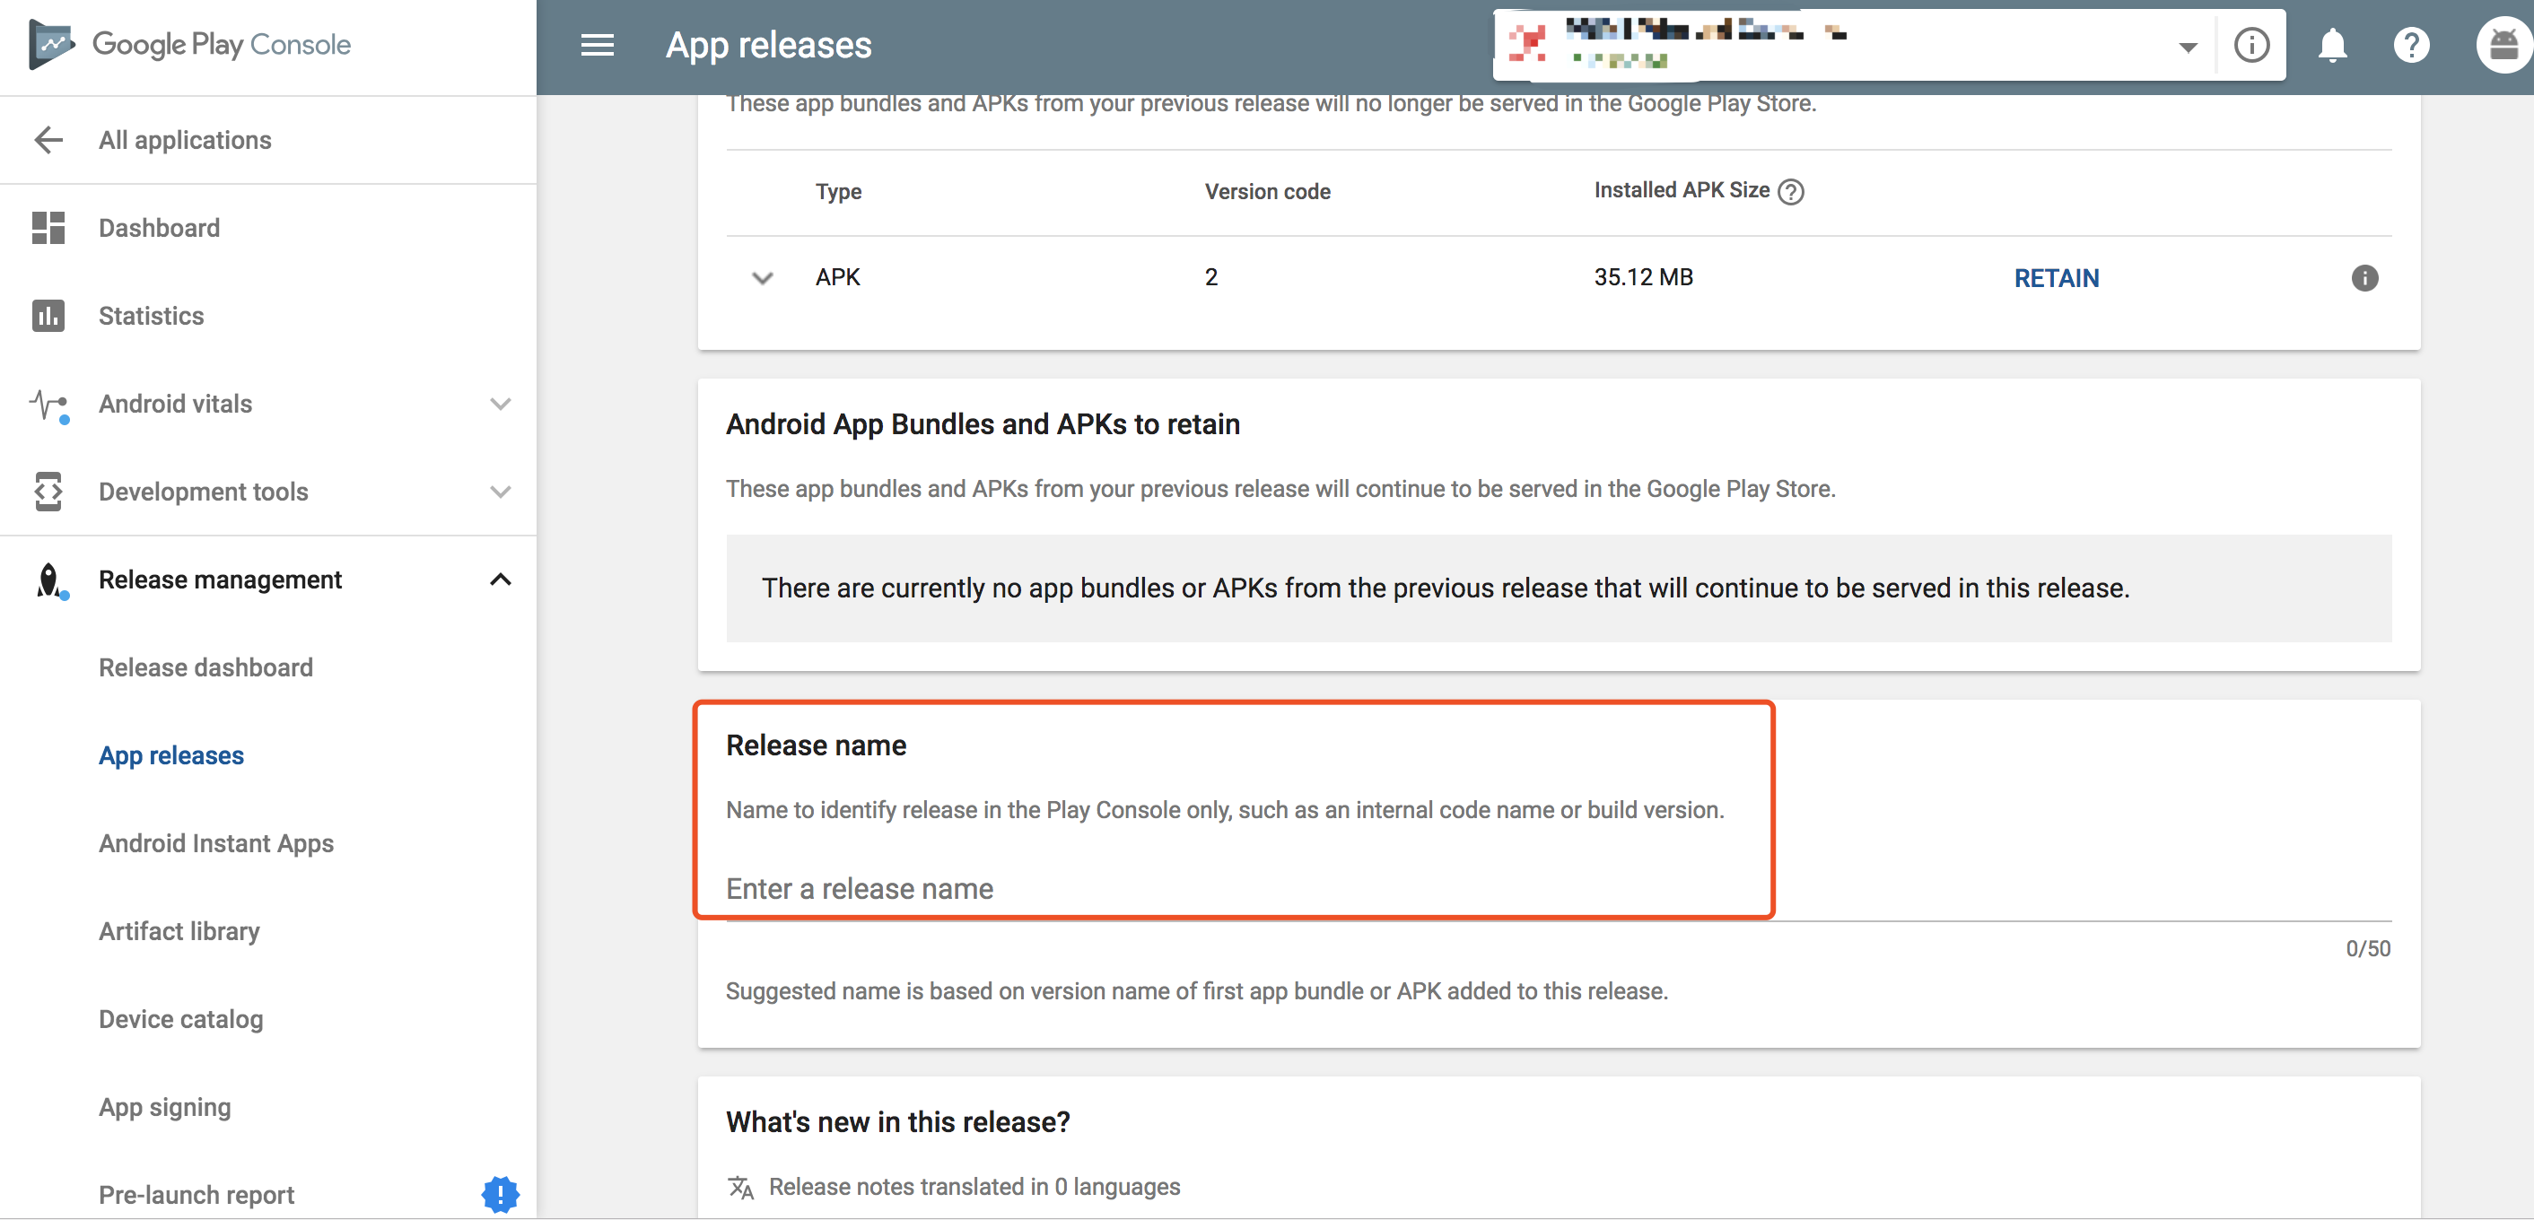The height and width of the screenshot is (1220, 2534).
Task: Click the APK row info icon
Action: click(2364, 278)
